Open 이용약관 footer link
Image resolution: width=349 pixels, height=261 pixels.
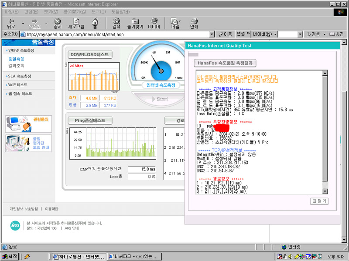pyautogui.click(x=51, y=209)
